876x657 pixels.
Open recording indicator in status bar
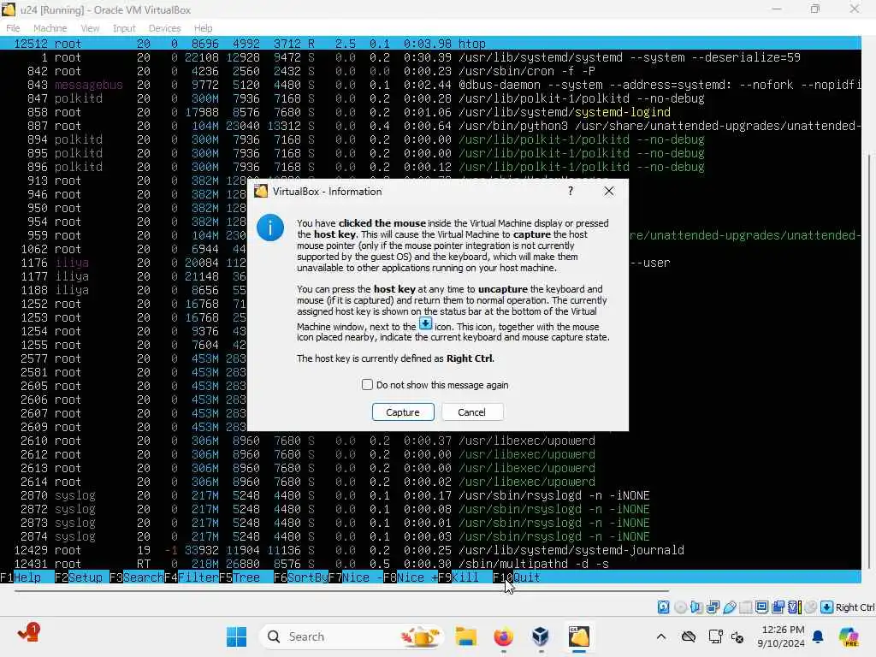click(778, 607)
